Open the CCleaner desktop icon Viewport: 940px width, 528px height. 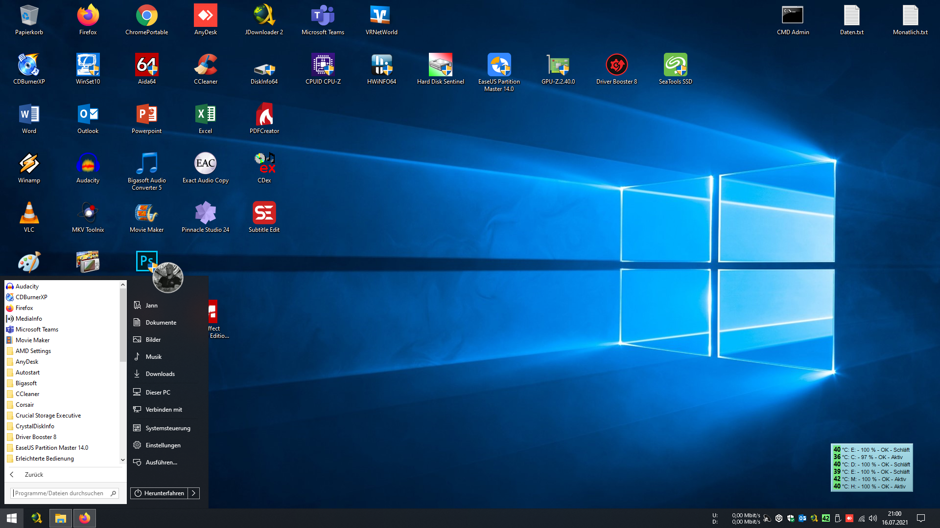pyautogui.click(x=206, y=65)
